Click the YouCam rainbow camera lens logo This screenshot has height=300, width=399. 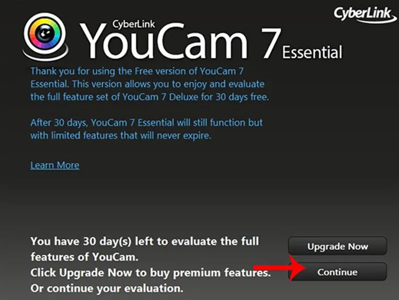(45, 33)
